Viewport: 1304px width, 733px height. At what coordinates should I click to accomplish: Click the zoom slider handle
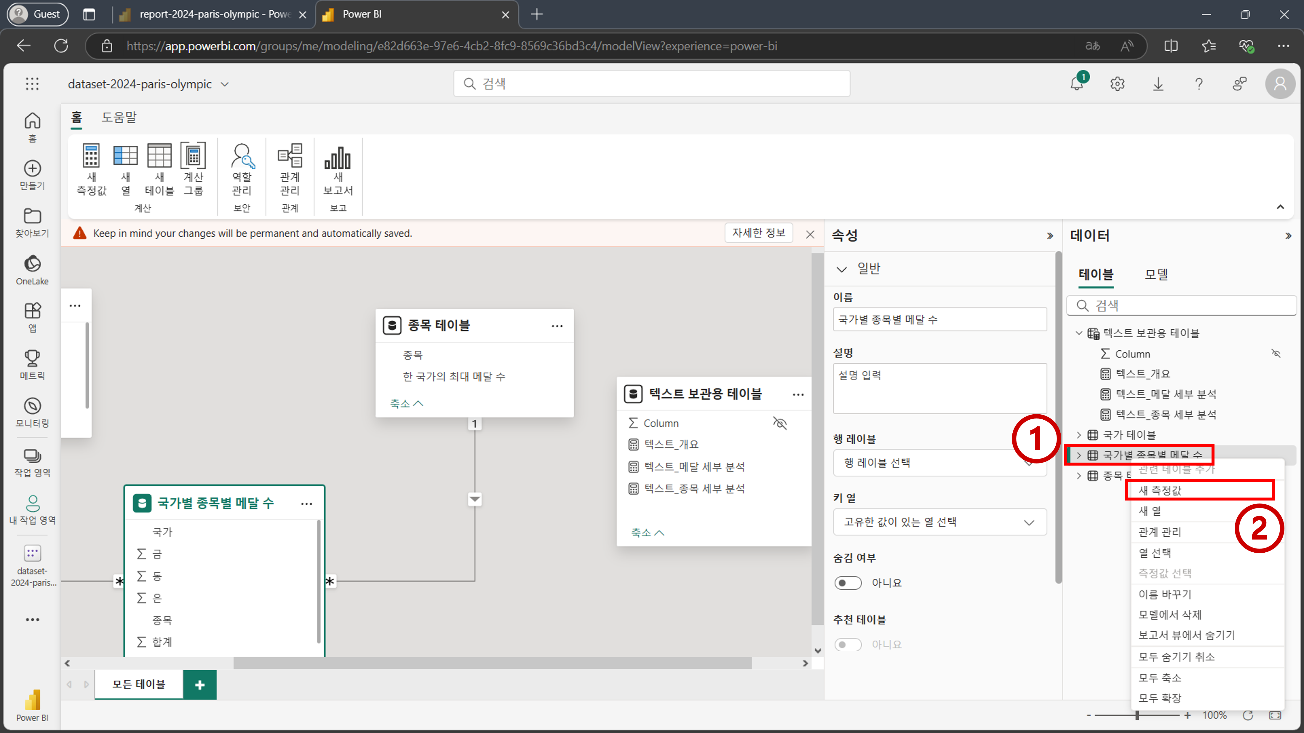tap(1137, 715)
